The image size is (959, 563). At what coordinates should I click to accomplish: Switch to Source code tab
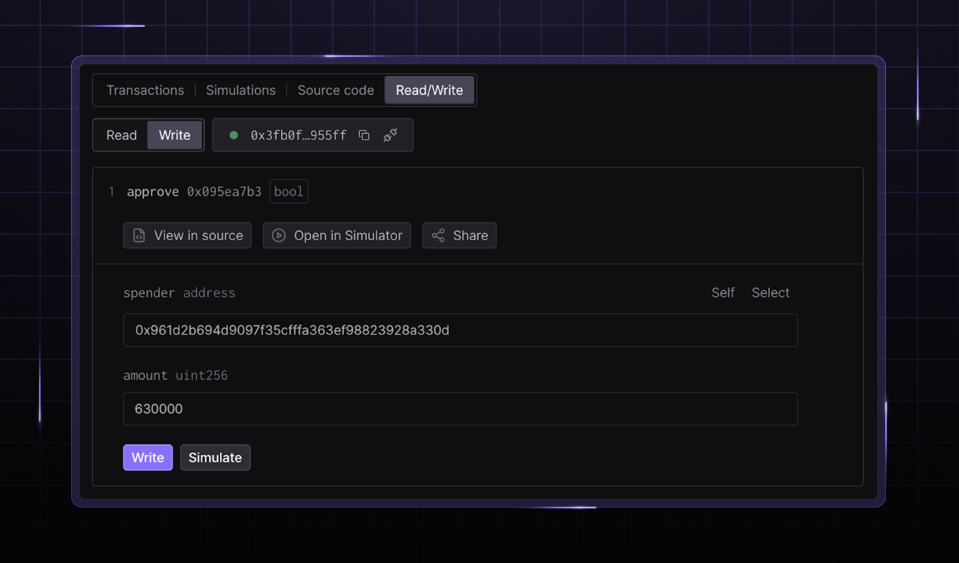tap(335, 90)
